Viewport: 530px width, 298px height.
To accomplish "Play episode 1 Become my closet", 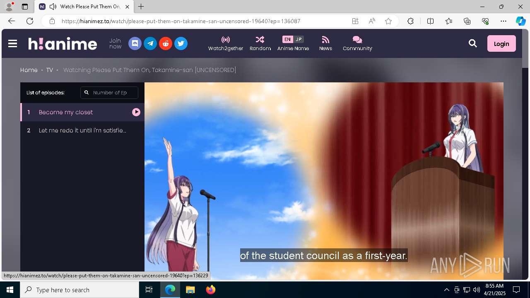I will pos(82,112).
